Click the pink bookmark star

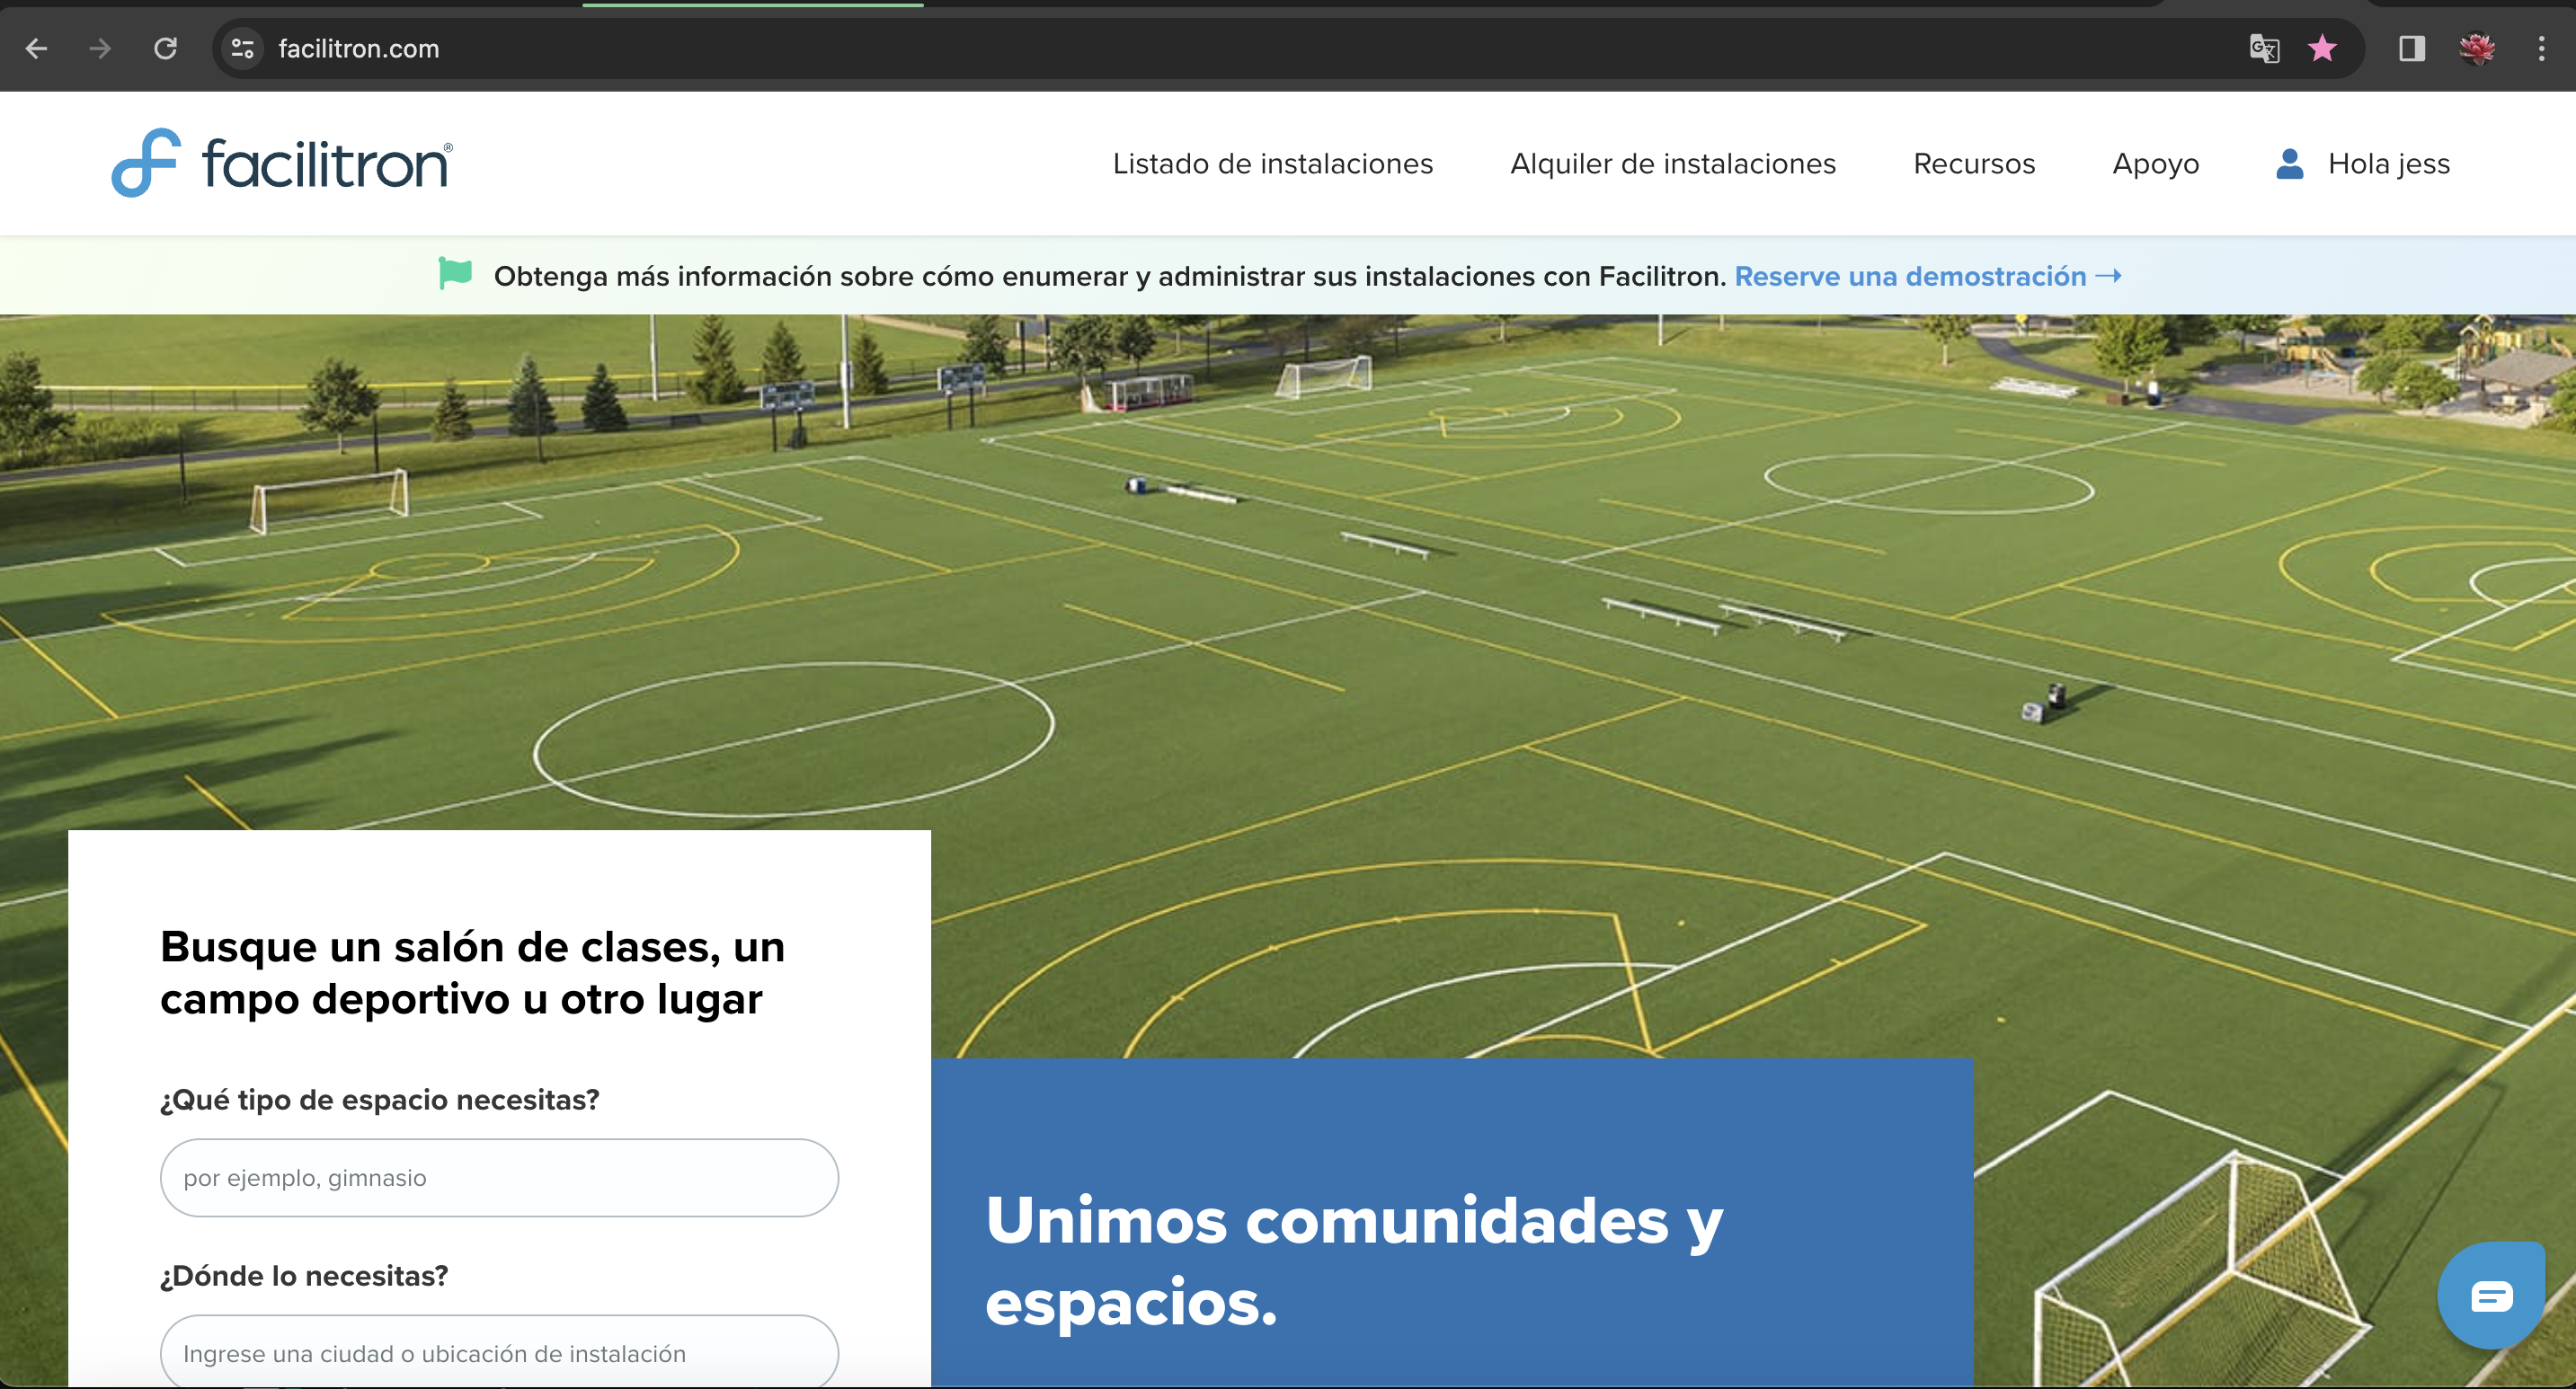point(2322,48)
